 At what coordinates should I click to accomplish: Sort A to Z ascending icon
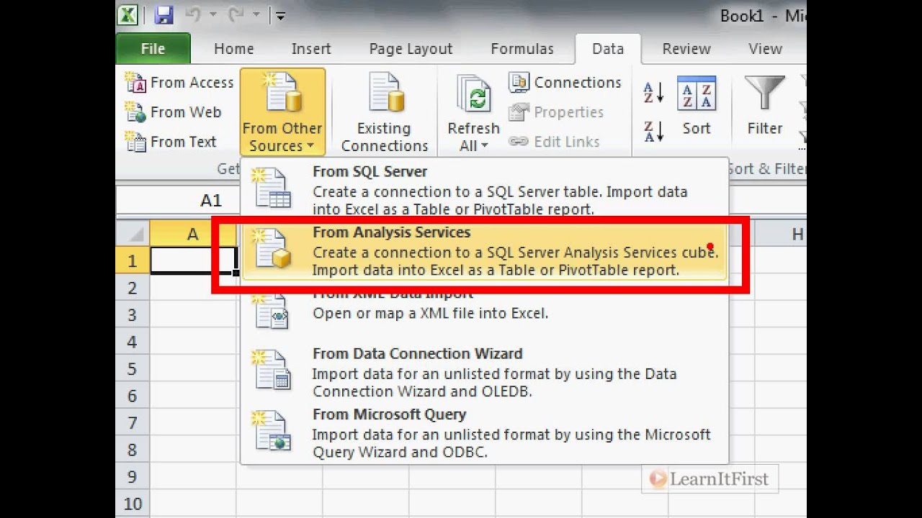click(653, 93)
